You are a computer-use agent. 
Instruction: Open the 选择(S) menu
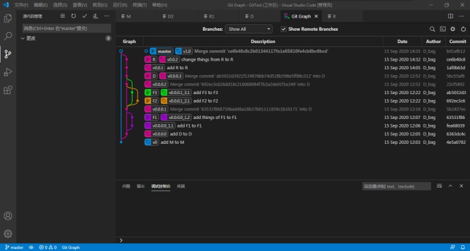pyautogui.click(x=60, y=5)
